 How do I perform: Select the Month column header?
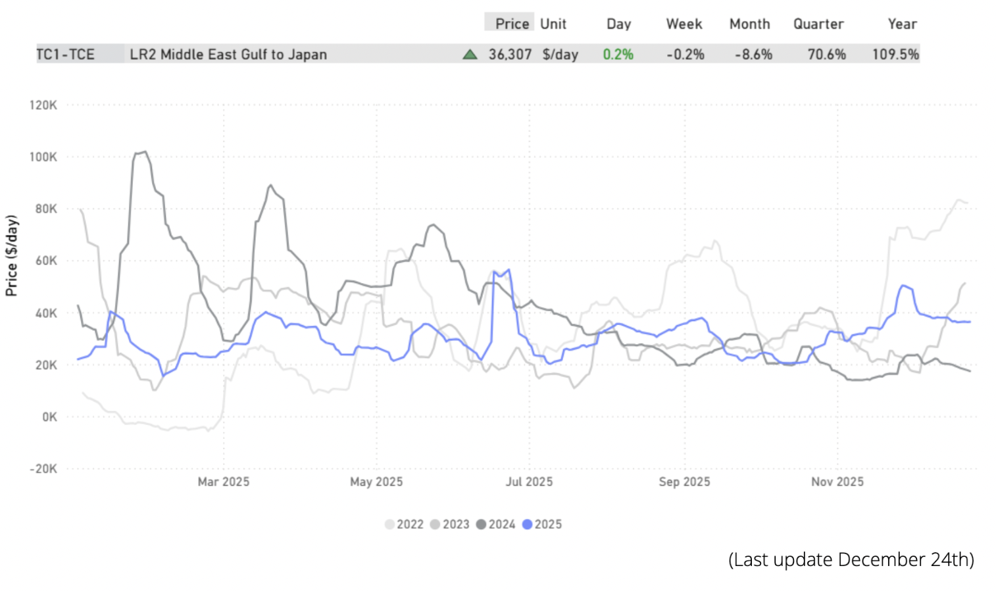(750, 24)
